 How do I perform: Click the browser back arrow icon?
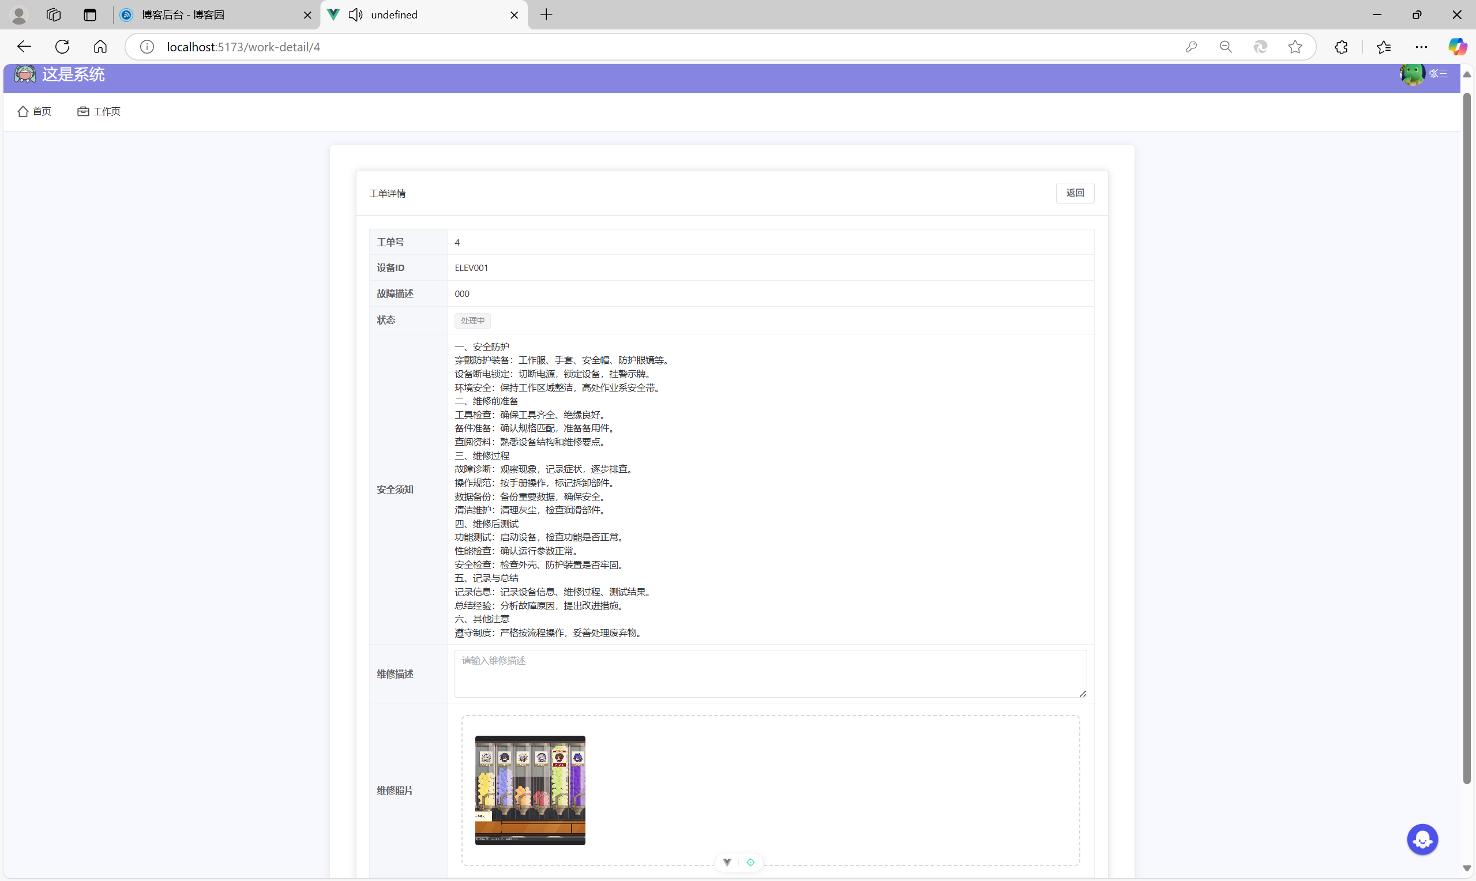coord(24,47)
